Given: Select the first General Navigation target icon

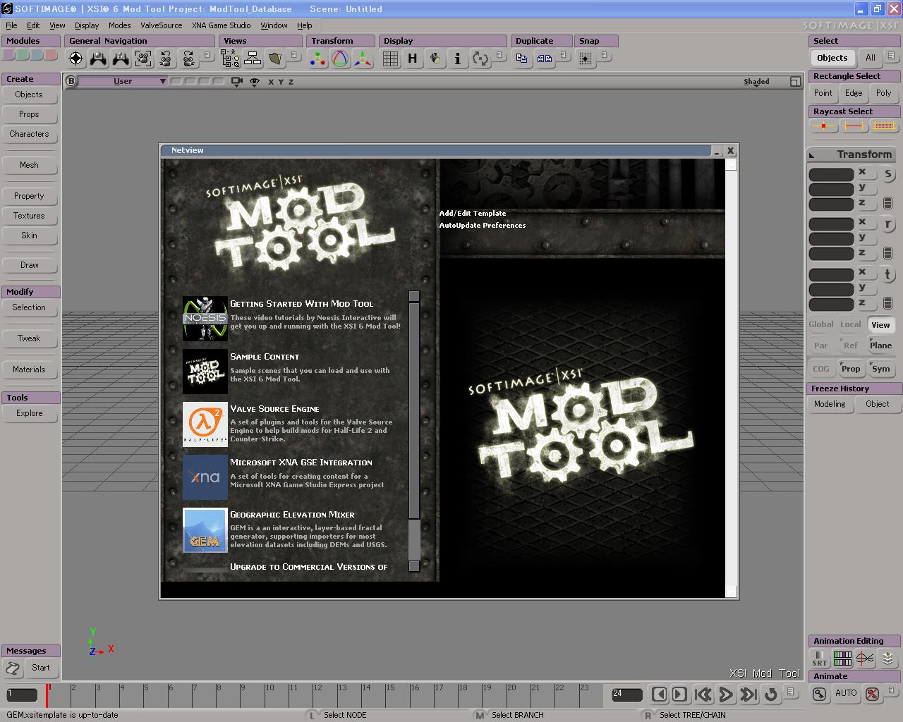Looking at the screenshot, I should coord(75,59).
